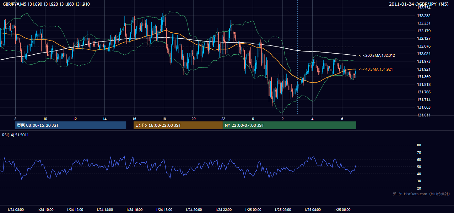454x213 pixels.
Task: Click the 1/24 12:00 time label
Action: coord(75,210)
